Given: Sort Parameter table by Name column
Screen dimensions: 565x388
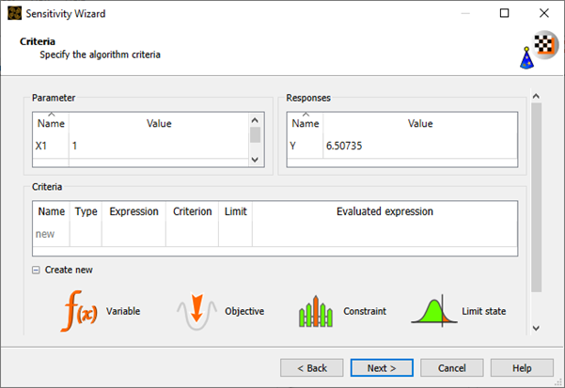Looking at the screenshot, I should pyautogui.click(x=51, y=123).
